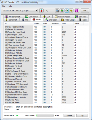Click the temperature thermometer icon

[41, 11]
